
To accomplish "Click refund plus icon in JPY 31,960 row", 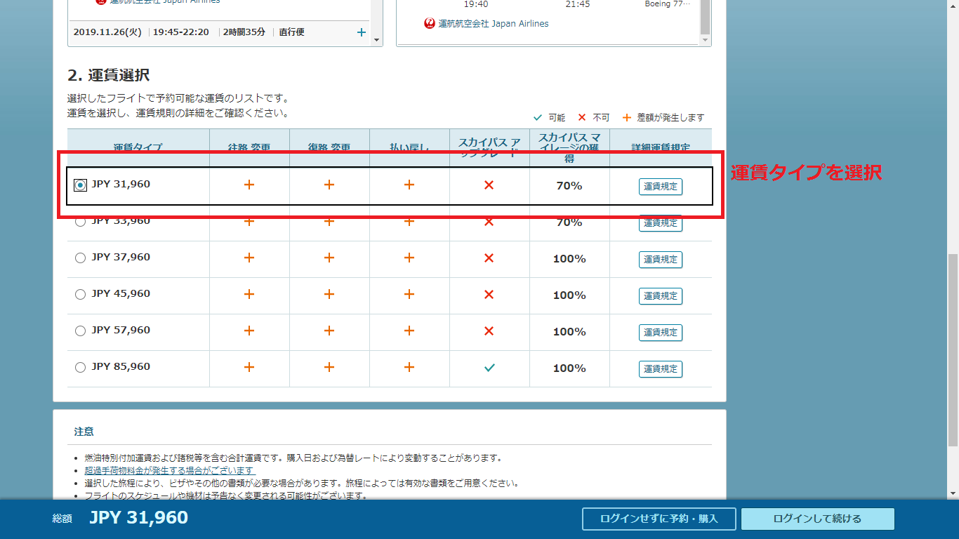I will (409, 185).
